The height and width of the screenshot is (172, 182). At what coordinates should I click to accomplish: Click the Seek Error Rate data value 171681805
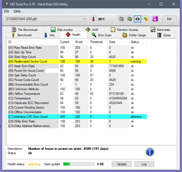point(116,66)
